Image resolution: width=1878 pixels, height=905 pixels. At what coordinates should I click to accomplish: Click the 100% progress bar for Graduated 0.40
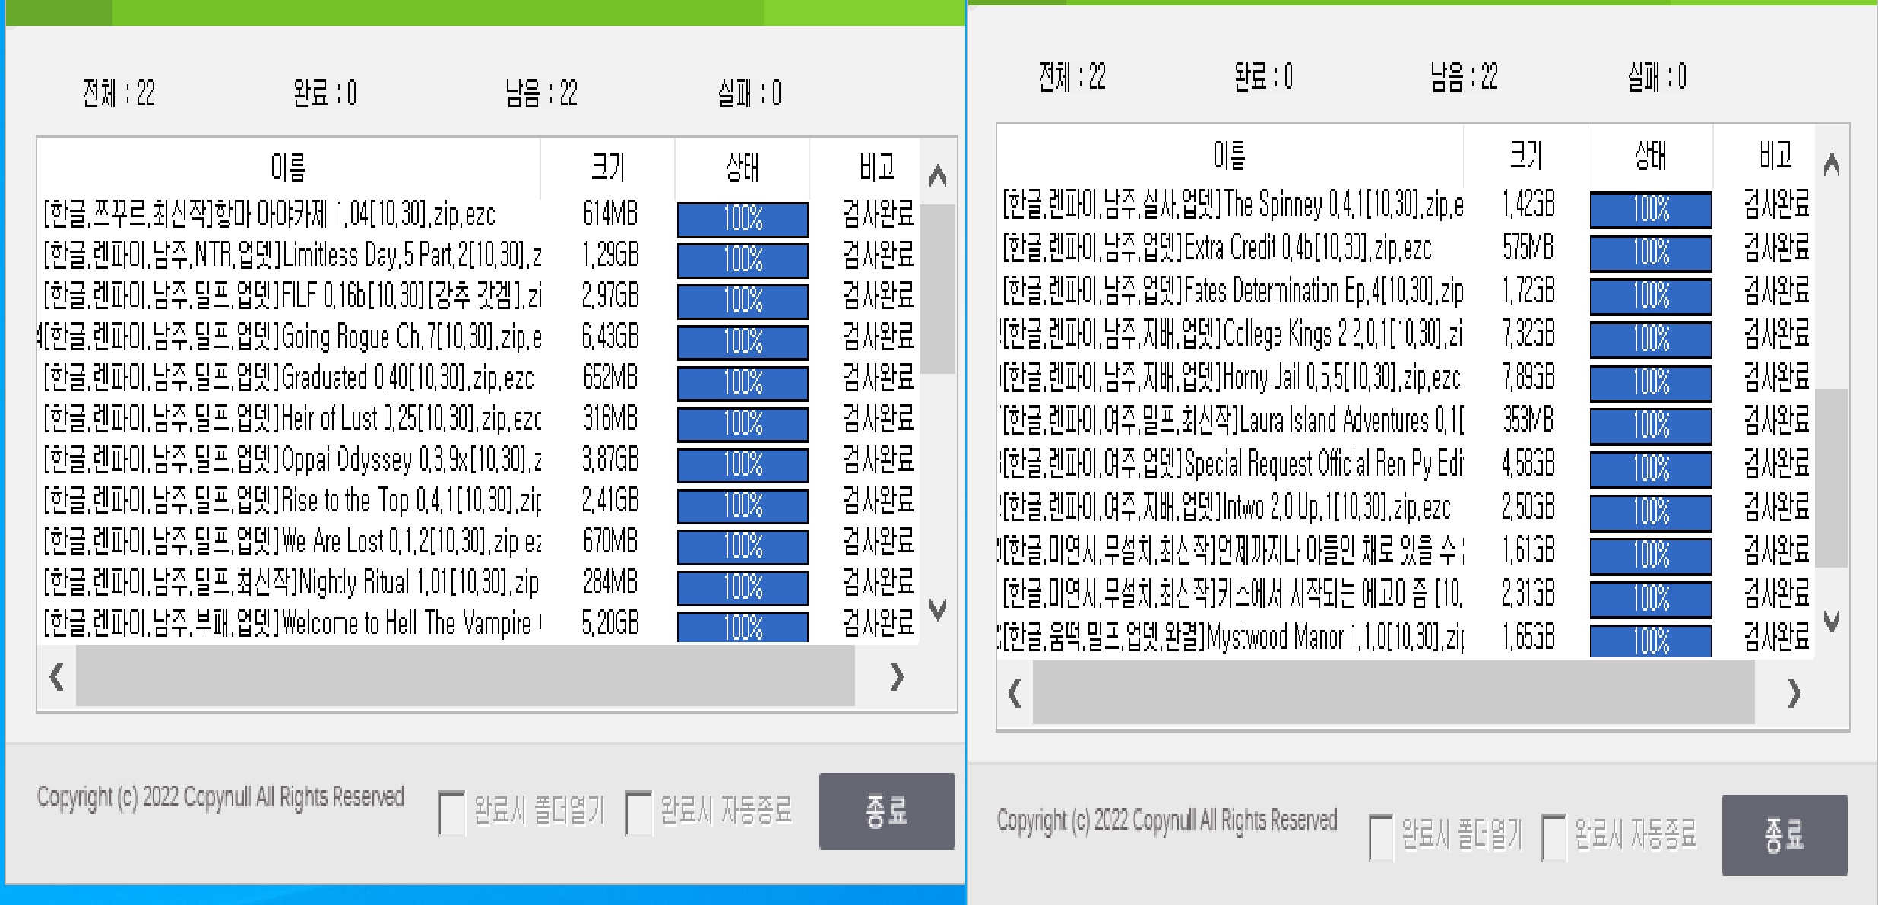coord(741,384)
